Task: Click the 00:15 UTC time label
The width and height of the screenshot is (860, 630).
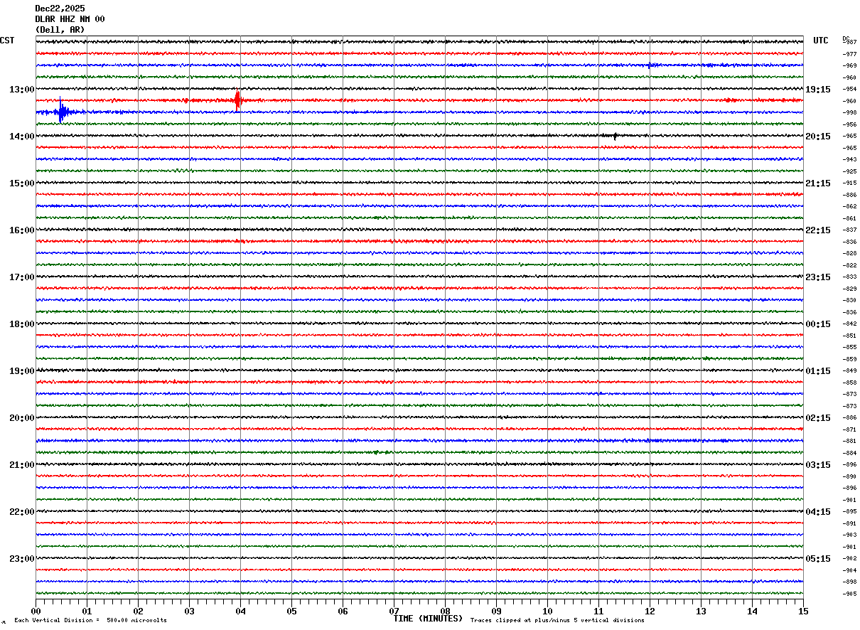Action: [818, 324]
